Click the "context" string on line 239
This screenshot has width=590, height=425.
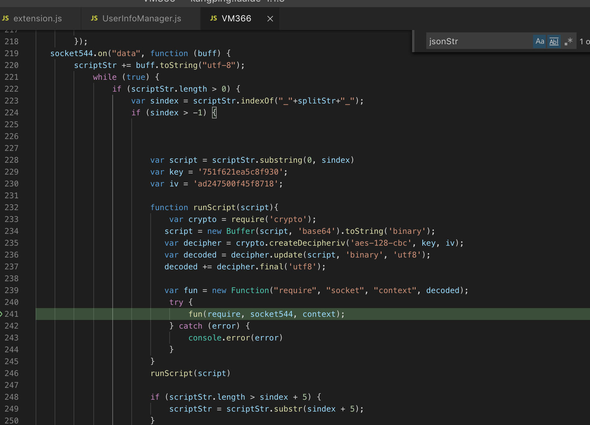pyautogui.click(x=395, y=290)
